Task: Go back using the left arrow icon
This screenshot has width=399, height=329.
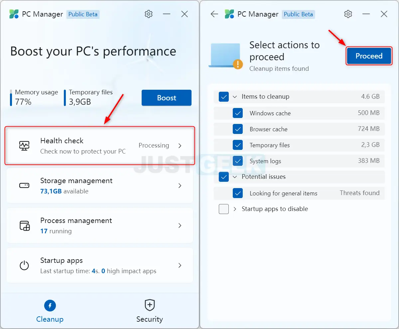Action: (x=214, y=14)
